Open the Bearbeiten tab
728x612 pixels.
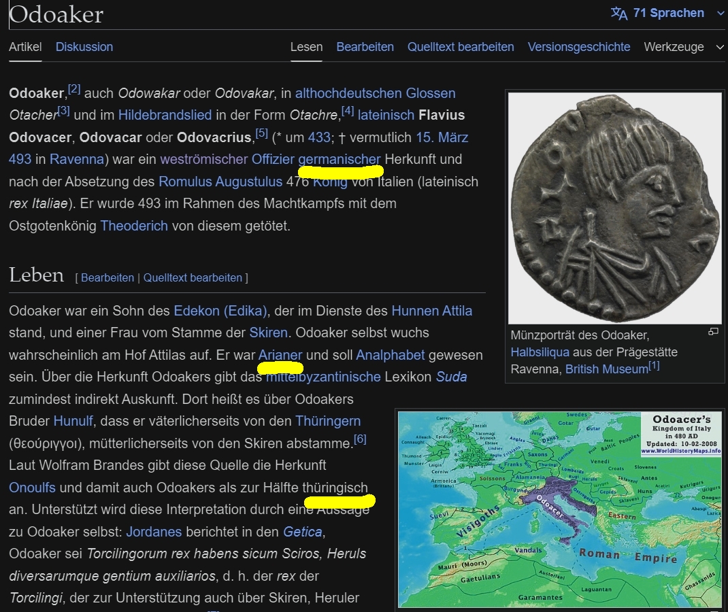[365, 47]
